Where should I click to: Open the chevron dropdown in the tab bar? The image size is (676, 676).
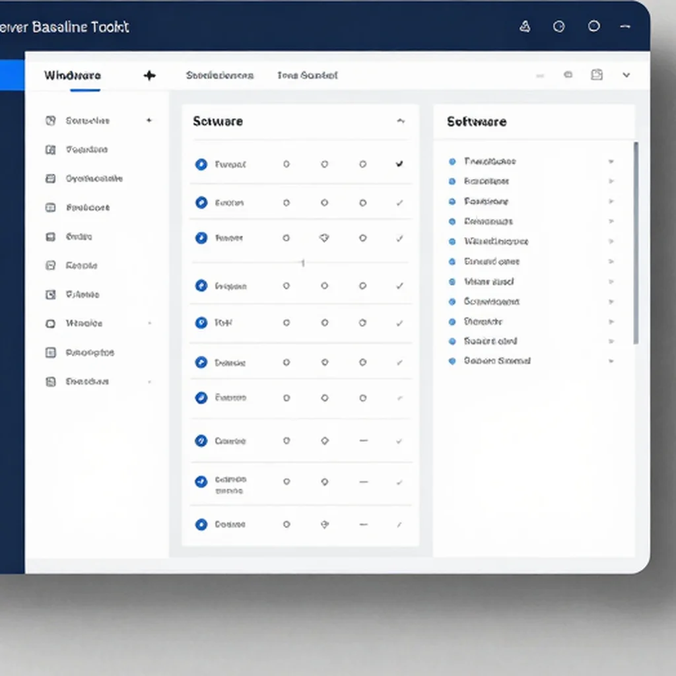(626, 75)
